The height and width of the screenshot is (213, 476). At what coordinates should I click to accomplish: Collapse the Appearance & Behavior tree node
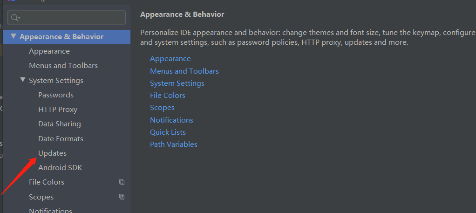tap(14, 36)
